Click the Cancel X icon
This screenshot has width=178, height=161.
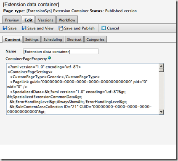[x=104, y=28]
